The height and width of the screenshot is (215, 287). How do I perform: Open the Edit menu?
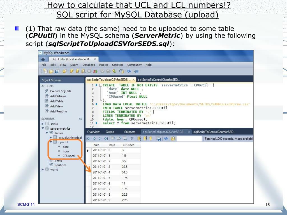(x=53, y=65)
